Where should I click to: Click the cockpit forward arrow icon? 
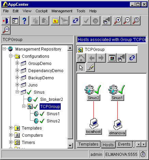(x=101, y=58)
